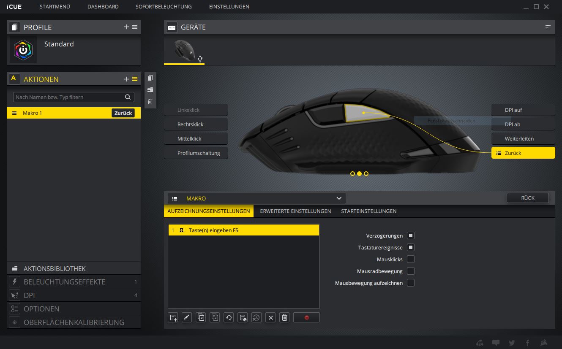Switch to Erweiterte Einstellungen tab
The height and width of the screenshot is (349, 562).
[x=295, y=211]
